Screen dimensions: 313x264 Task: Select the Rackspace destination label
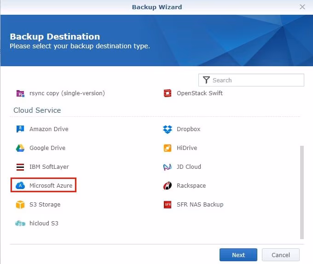click(x=191, y=186)
